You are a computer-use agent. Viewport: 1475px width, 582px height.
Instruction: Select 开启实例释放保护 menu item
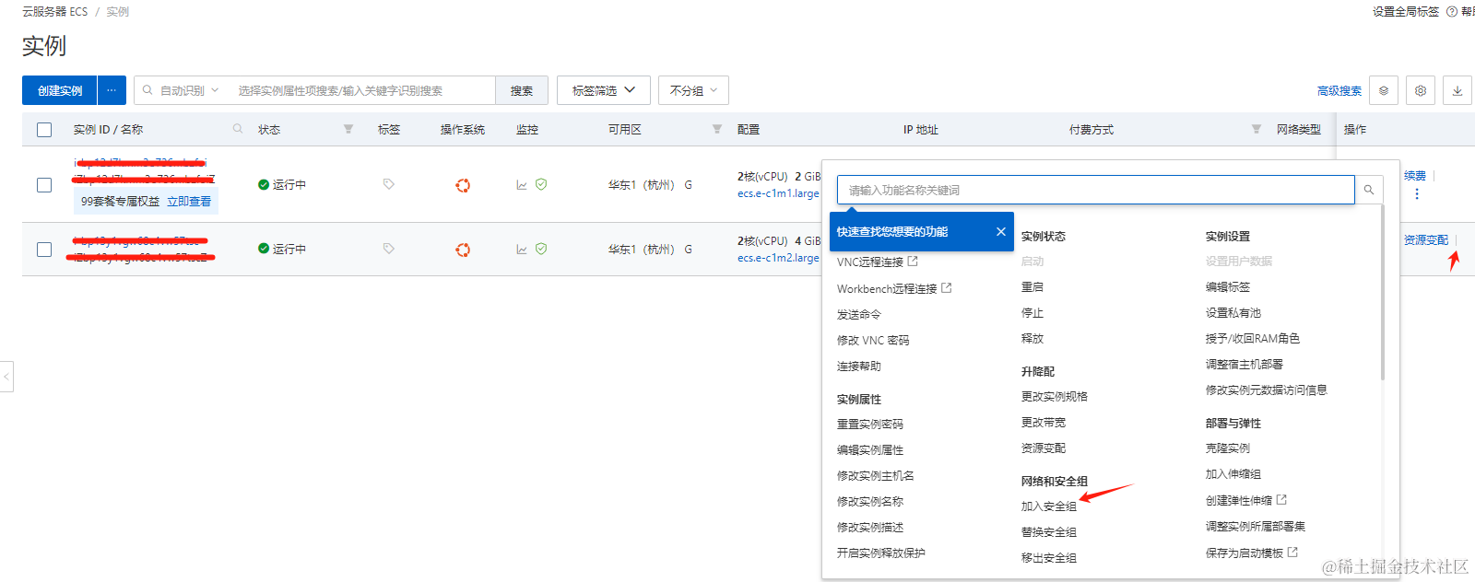click(881, 553)
